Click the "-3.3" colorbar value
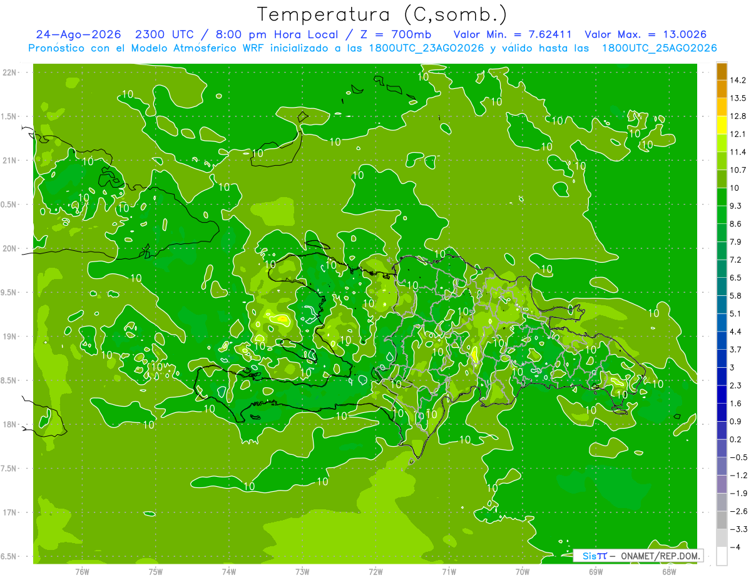 click(738, 529)
